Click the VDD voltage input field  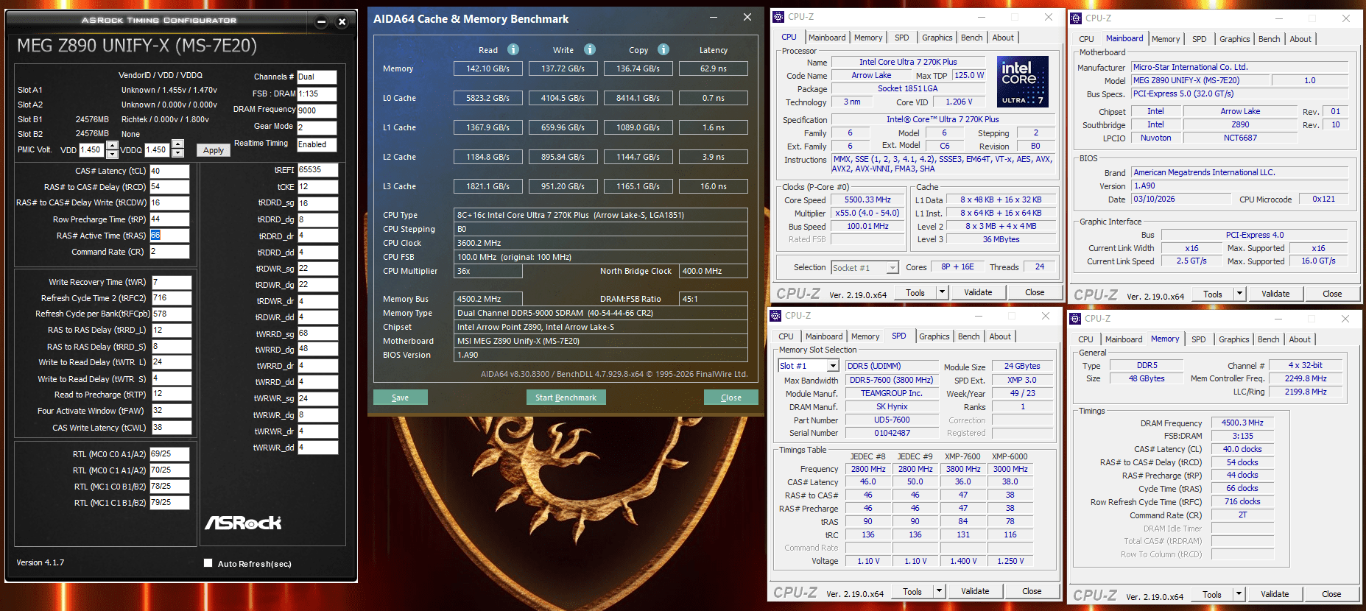[x=92, y=149]
